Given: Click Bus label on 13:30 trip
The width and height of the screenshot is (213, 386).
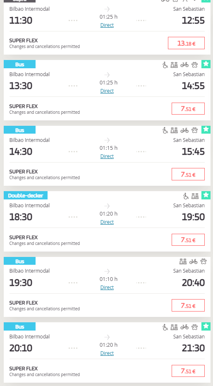Looking at the screenshot, I should [x=20, y=64].
